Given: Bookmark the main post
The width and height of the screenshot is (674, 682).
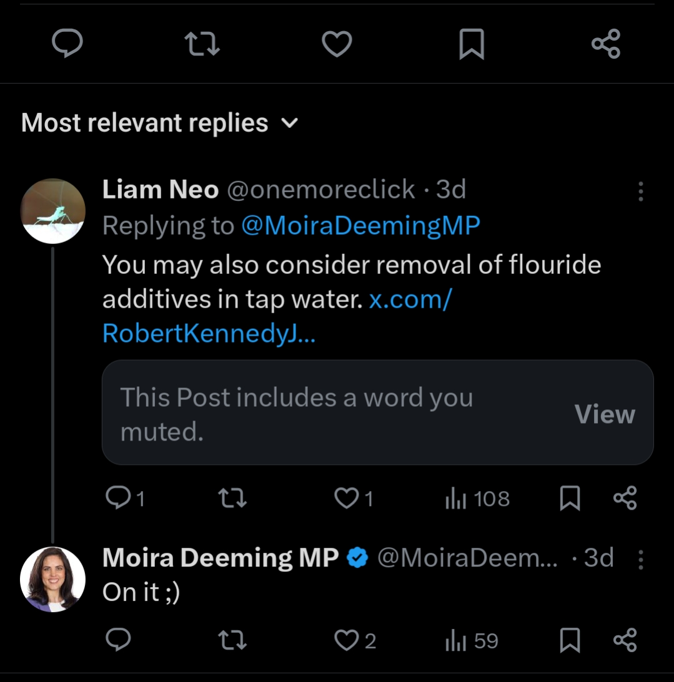Looking at the screenshot, I should pos(472,44).
